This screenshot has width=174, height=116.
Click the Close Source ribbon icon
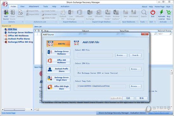click(12, 15)
